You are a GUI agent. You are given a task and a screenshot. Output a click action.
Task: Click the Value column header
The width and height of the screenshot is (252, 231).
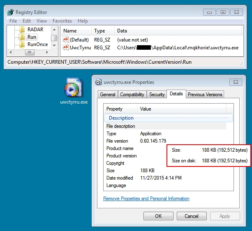click(182, 109)
